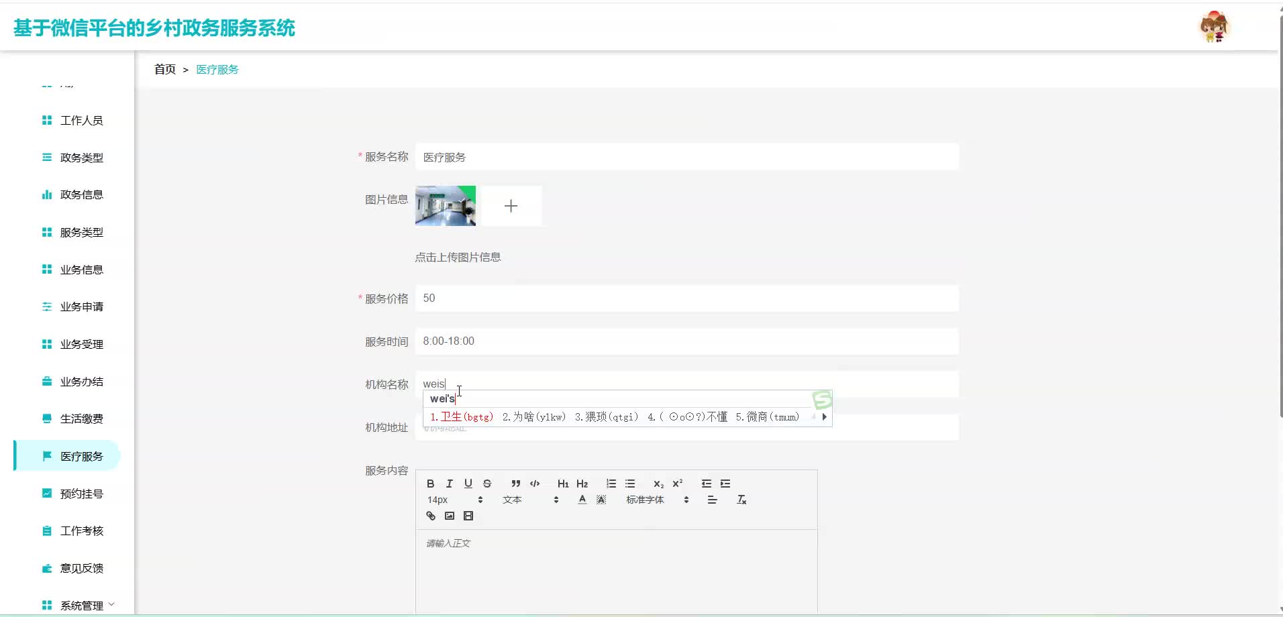Open 政务类型 in the sidebar

(81, 158)
